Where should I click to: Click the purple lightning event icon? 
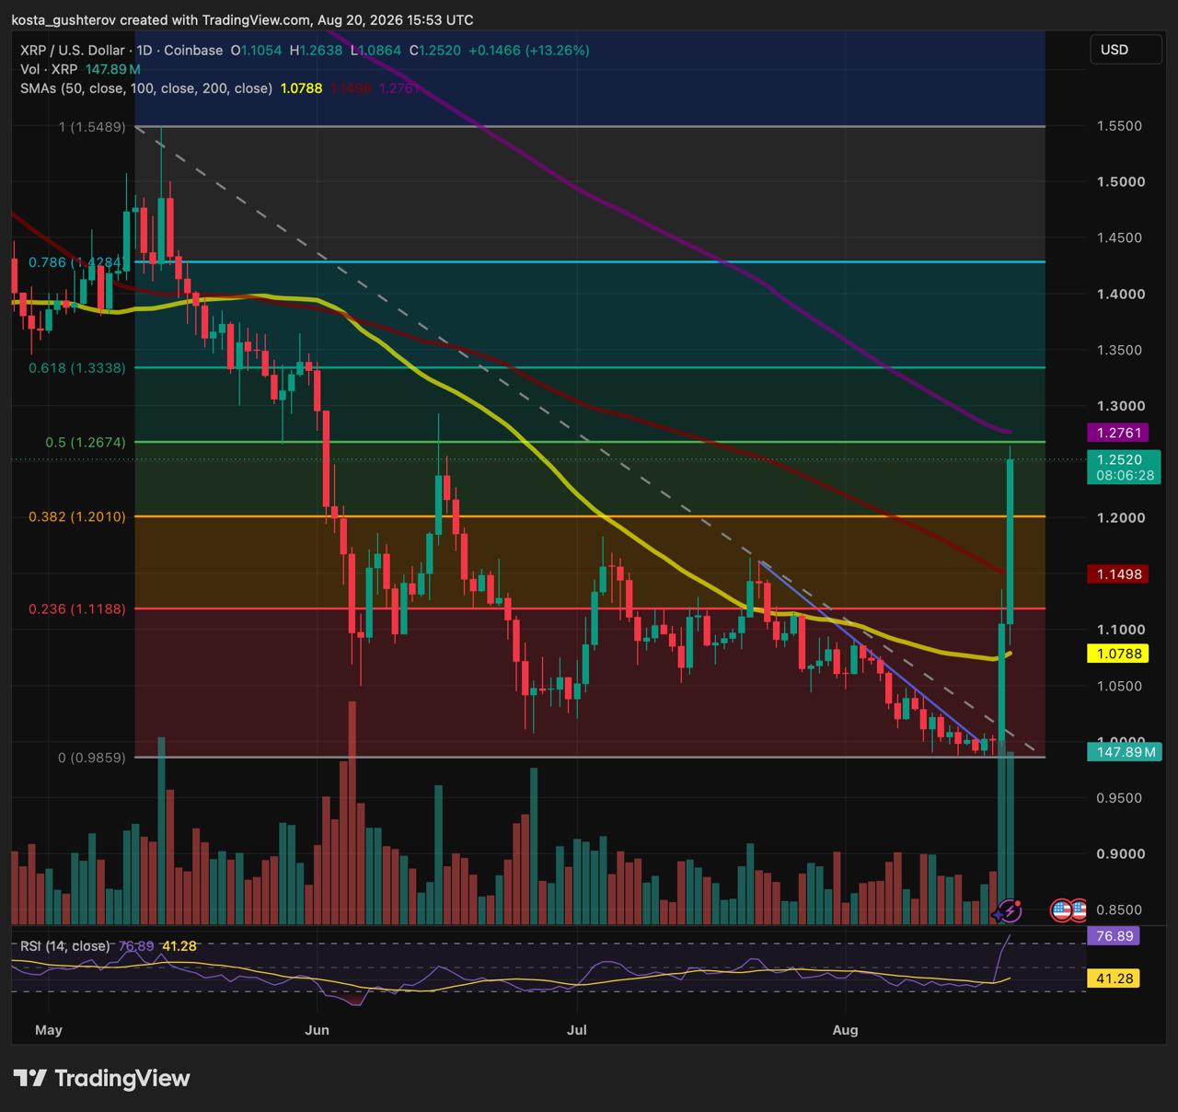click(1010, 910)
